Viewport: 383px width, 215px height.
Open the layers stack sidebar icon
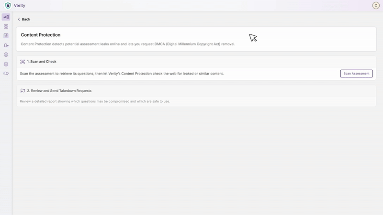point(6,64)
